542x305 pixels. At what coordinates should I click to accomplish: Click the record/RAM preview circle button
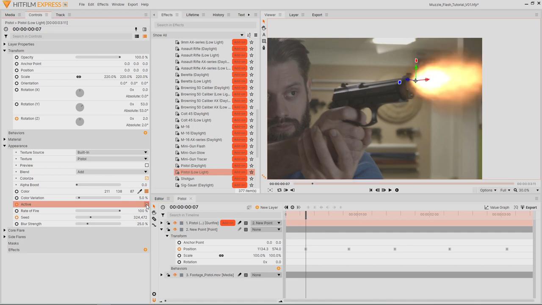point(397,190)
